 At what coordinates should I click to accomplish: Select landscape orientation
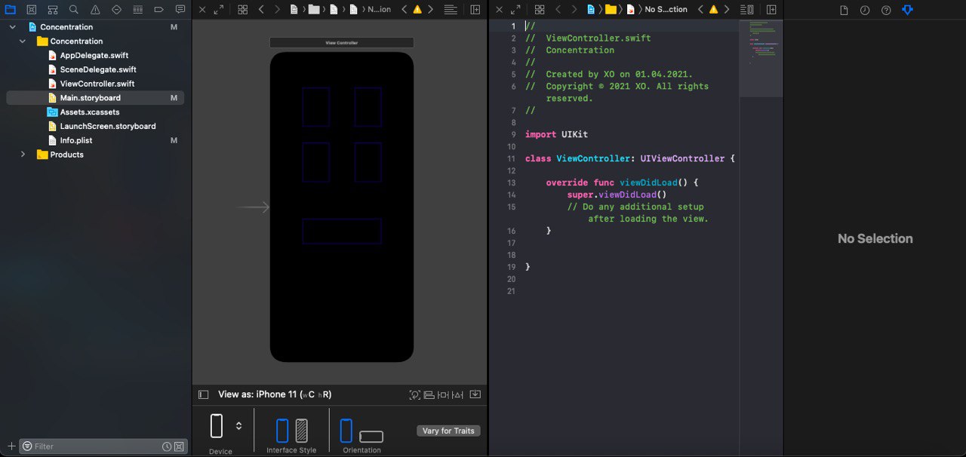[371, 436]
